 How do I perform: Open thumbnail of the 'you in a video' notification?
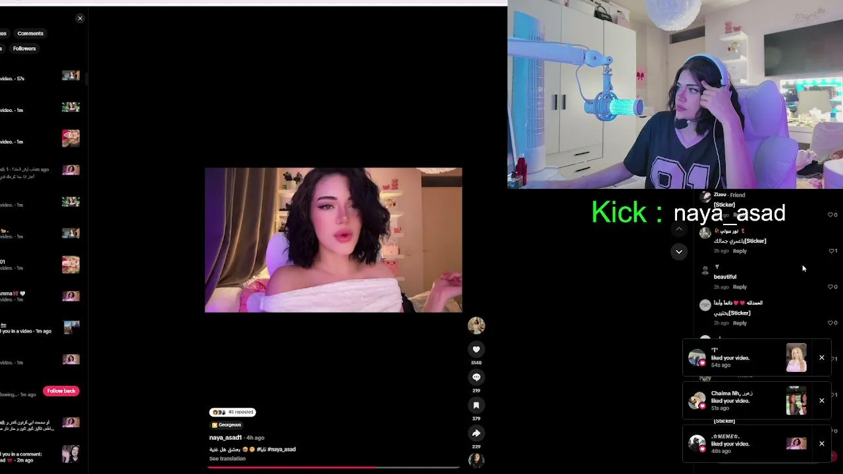click(x=70, y=327)
